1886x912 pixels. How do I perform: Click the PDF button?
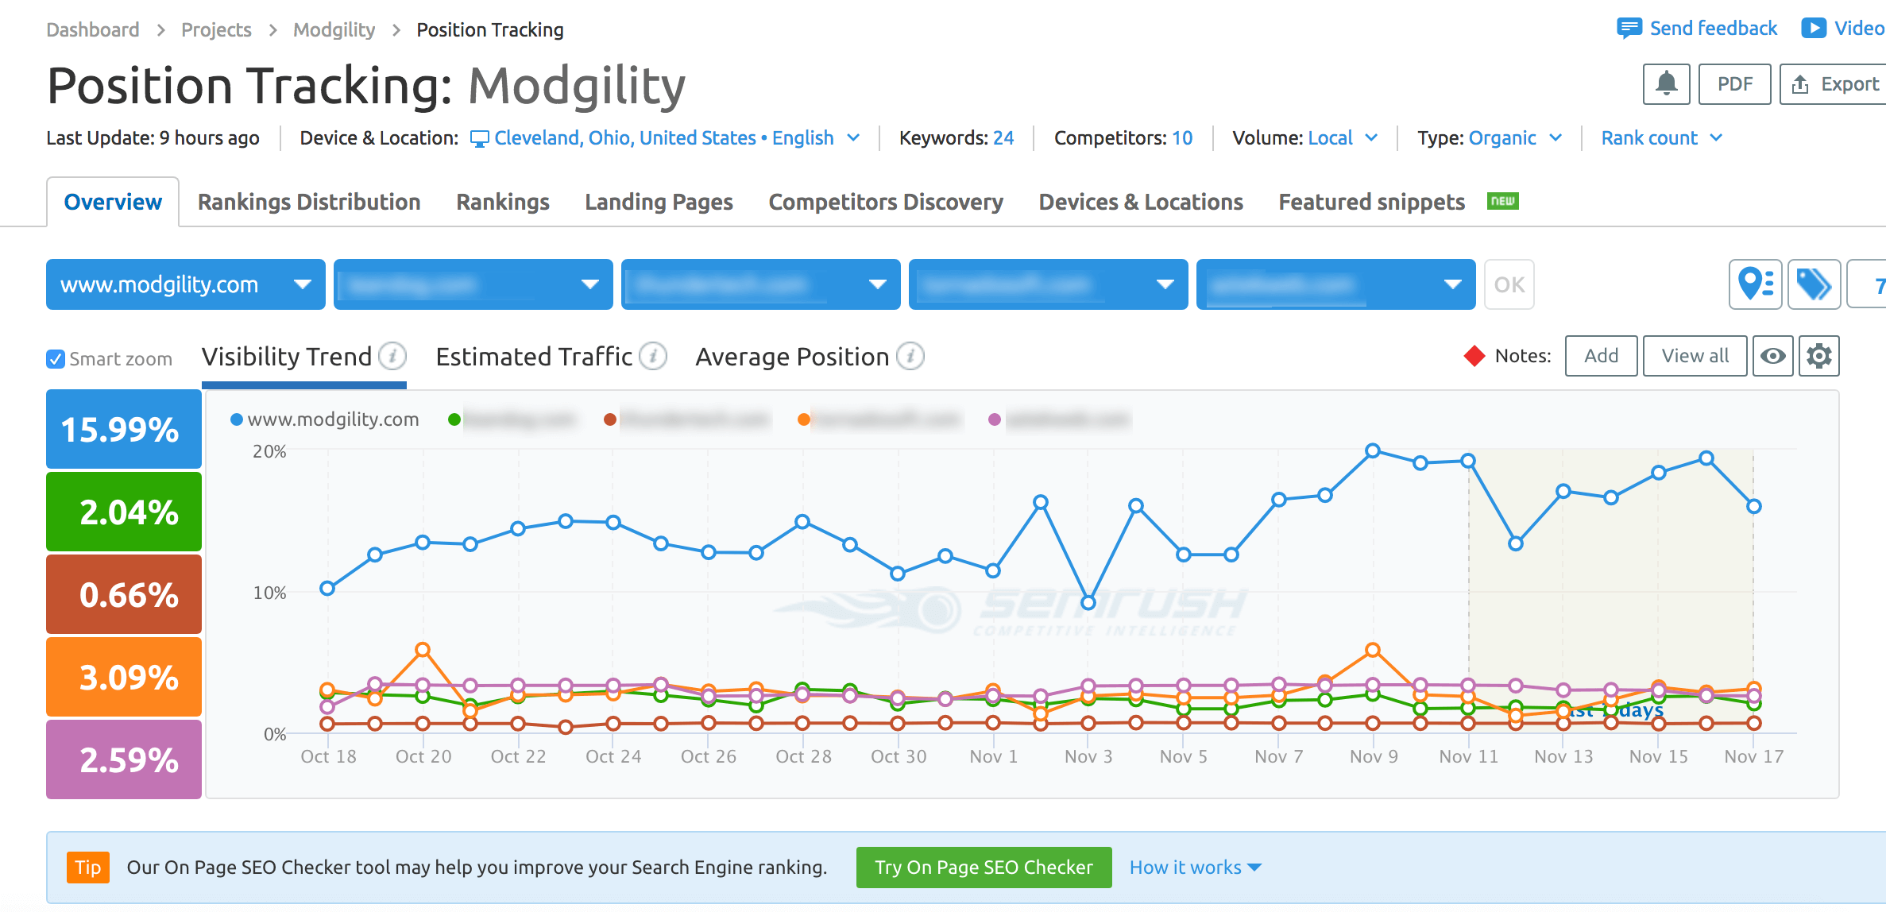tap(1734, 84)
